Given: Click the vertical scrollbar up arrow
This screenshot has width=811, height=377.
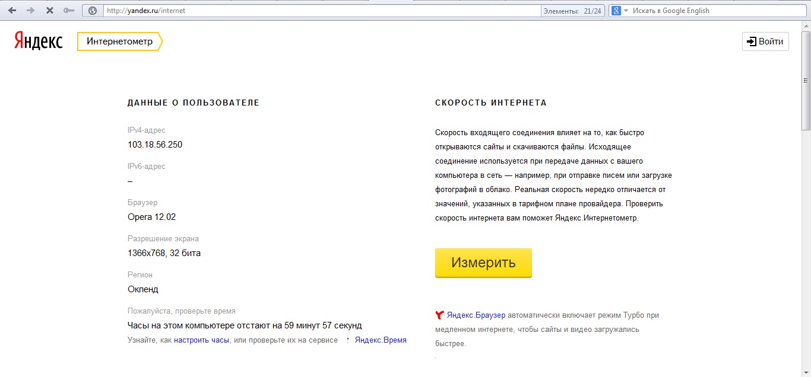Looking at the screenshot, I should 806,26.
